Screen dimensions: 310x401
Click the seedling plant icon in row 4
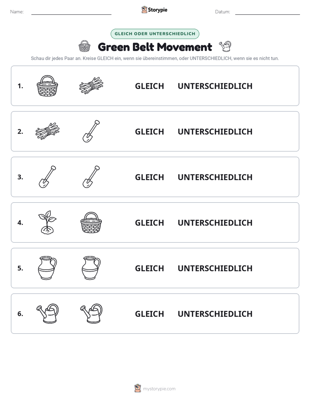click(47, 222)
